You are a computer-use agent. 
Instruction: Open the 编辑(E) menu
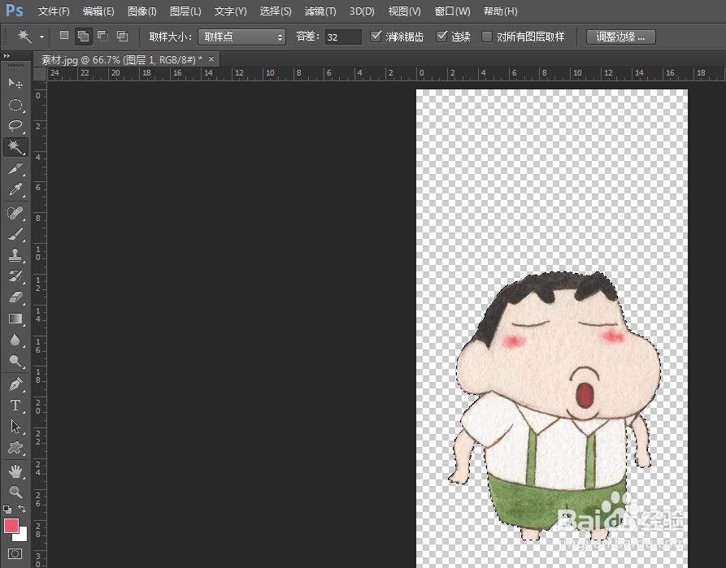[x=98, y=11]
